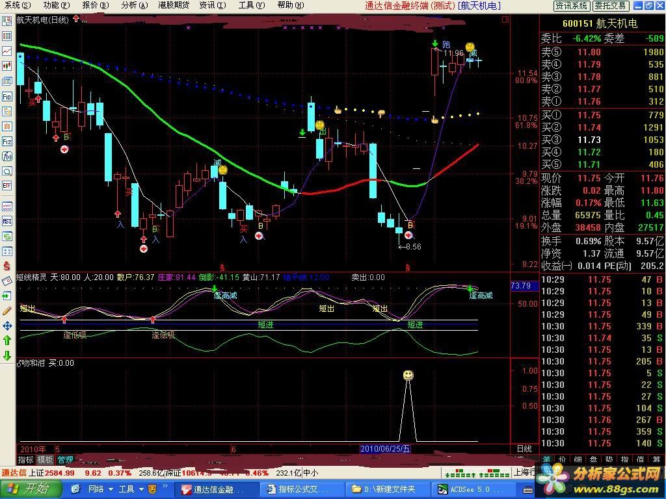
Task: Click the tilted ticket tag icon
Action: [7, 281]
